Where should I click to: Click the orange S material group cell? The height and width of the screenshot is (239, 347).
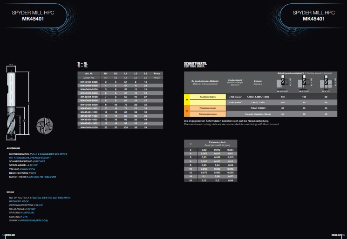pyautogui.click(x=187, y=111)
